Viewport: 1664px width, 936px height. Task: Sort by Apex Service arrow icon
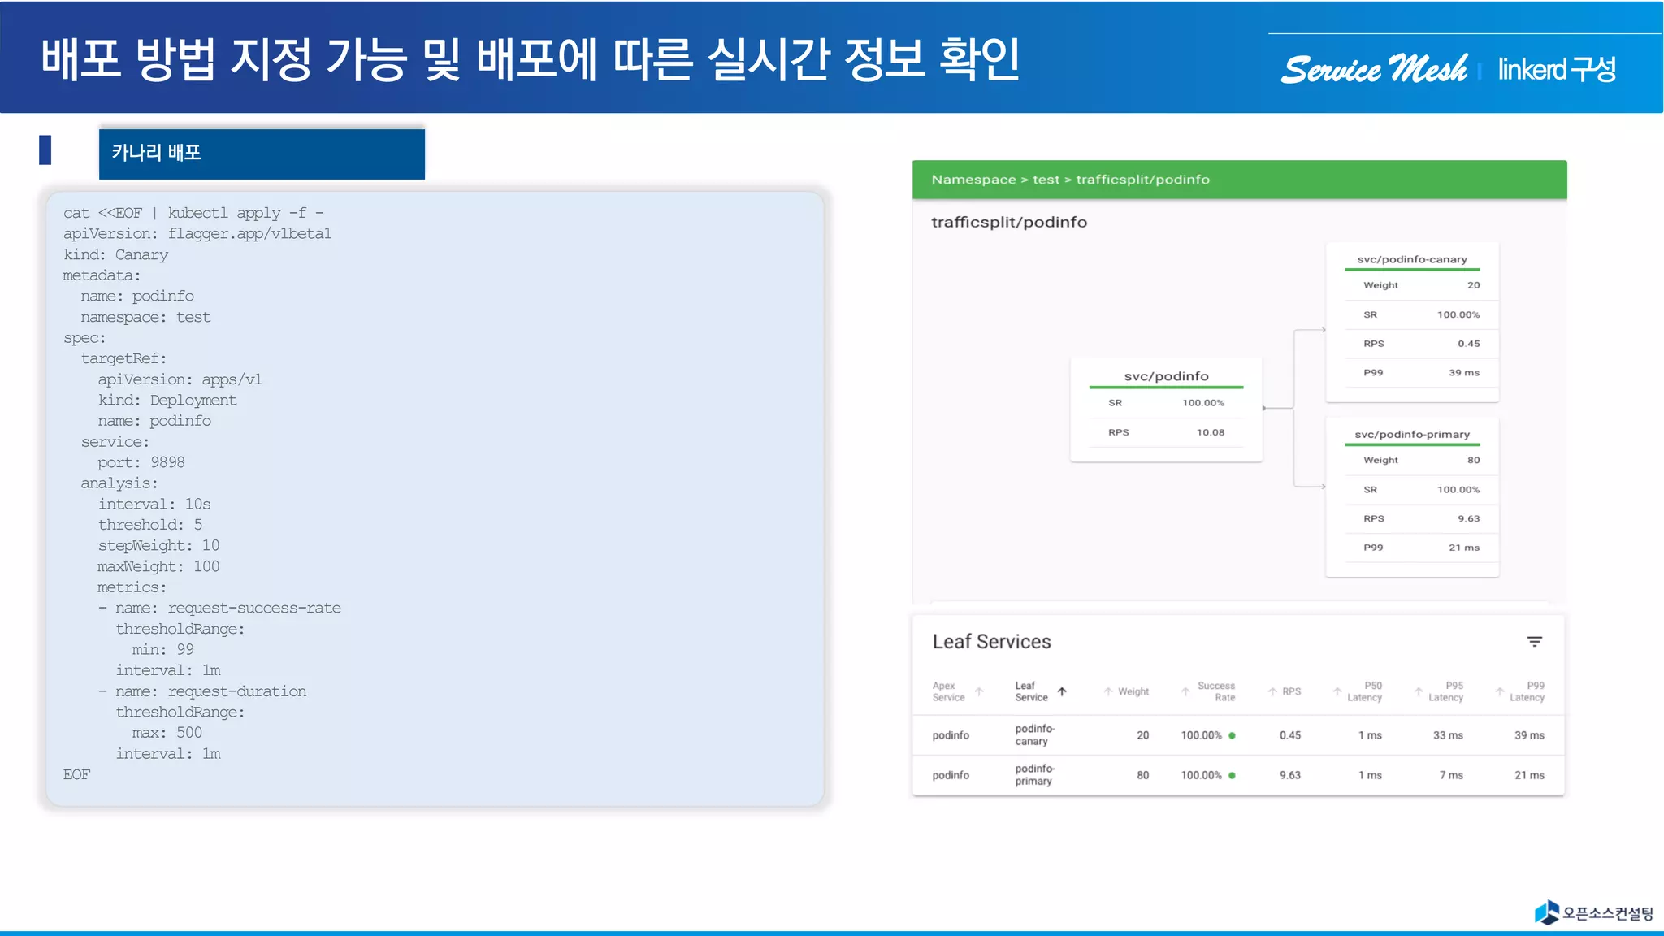(x=979, y=691)
